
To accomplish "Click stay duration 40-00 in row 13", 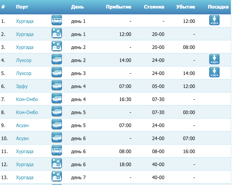I will pyautogui.click(x=158, y=178).
